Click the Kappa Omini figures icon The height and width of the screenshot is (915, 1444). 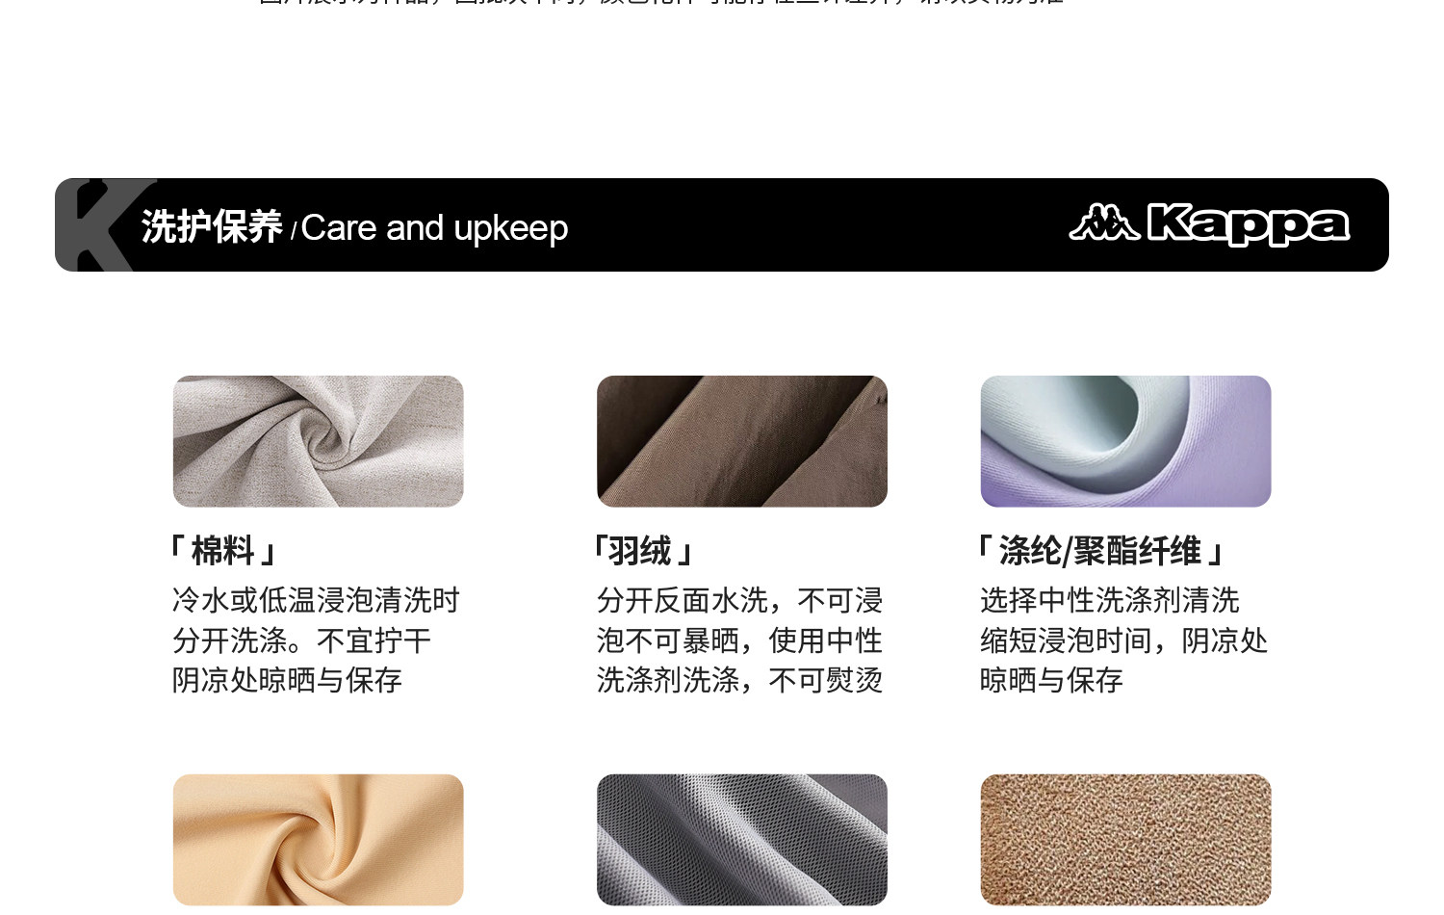coord(1104,222)
